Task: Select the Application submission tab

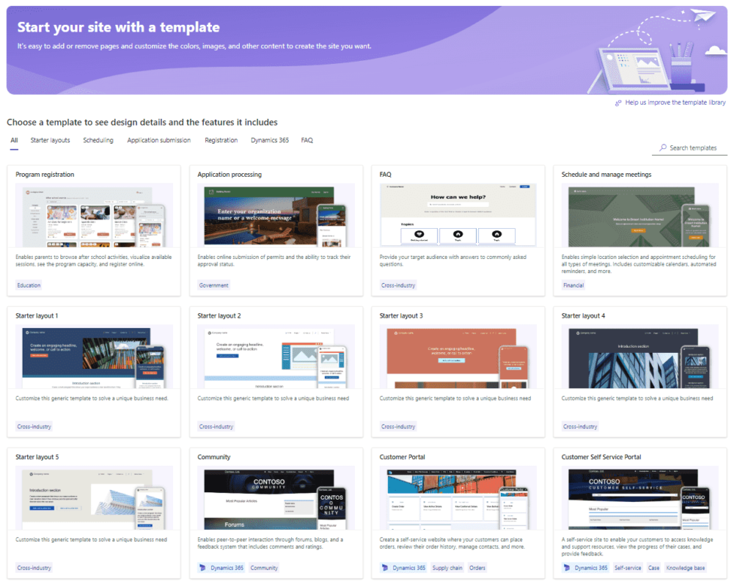Action: click(x=159, y=140)
